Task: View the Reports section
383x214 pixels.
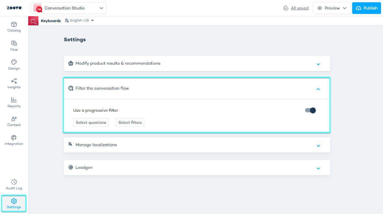Action: click(14, 102)
